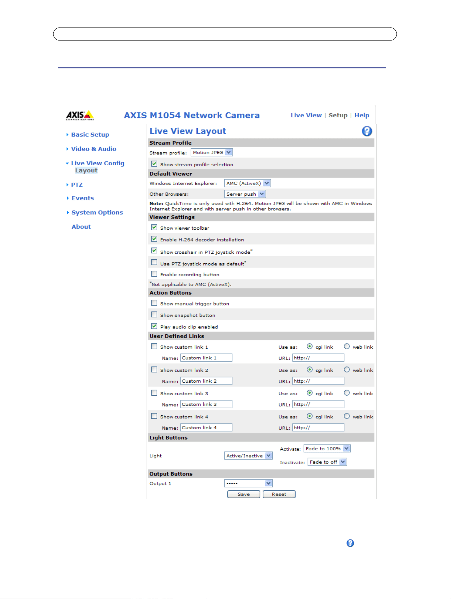Click the Viewer Settings section header

coord(261,217)
